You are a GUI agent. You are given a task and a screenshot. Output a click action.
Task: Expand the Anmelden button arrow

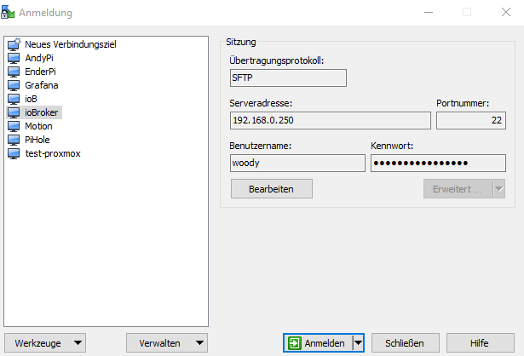358,343
